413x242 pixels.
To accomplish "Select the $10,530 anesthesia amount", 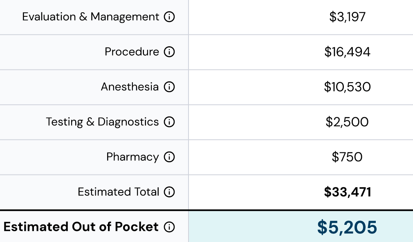I will [348, 87].
